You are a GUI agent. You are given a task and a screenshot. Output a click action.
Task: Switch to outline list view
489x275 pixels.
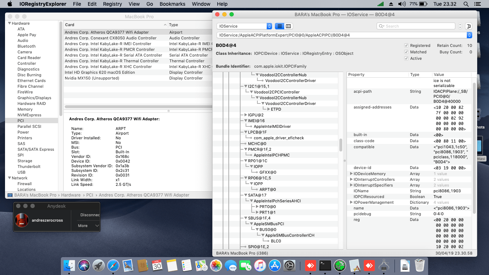coord(280,26)
